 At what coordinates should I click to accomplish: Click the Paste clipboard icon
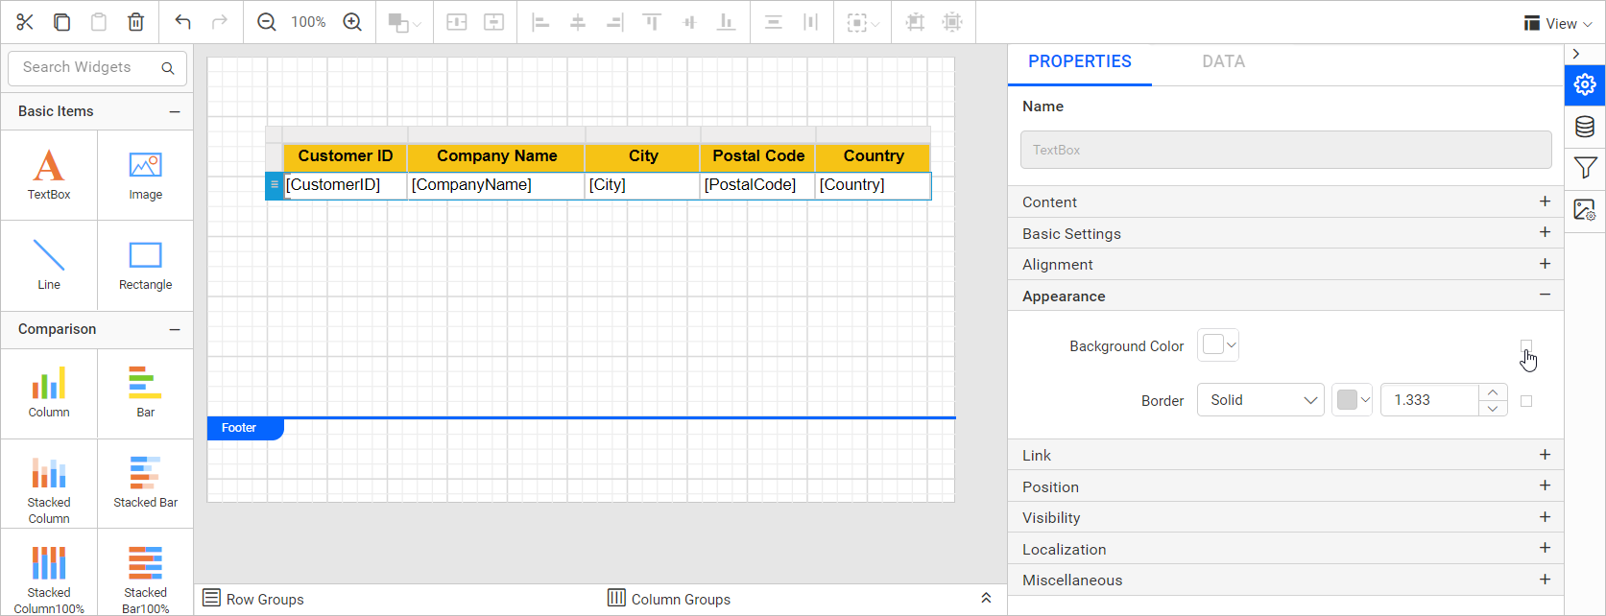(x=98, y=22)
